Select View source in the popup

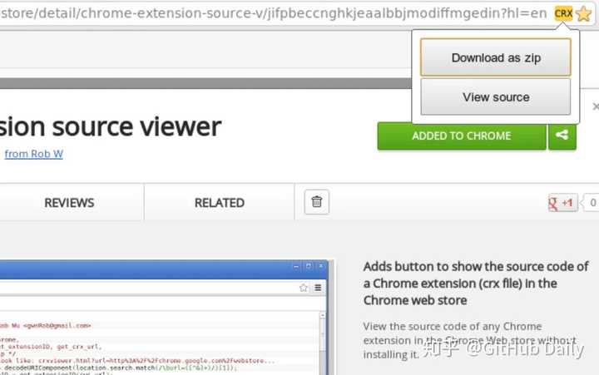point(496,97)
